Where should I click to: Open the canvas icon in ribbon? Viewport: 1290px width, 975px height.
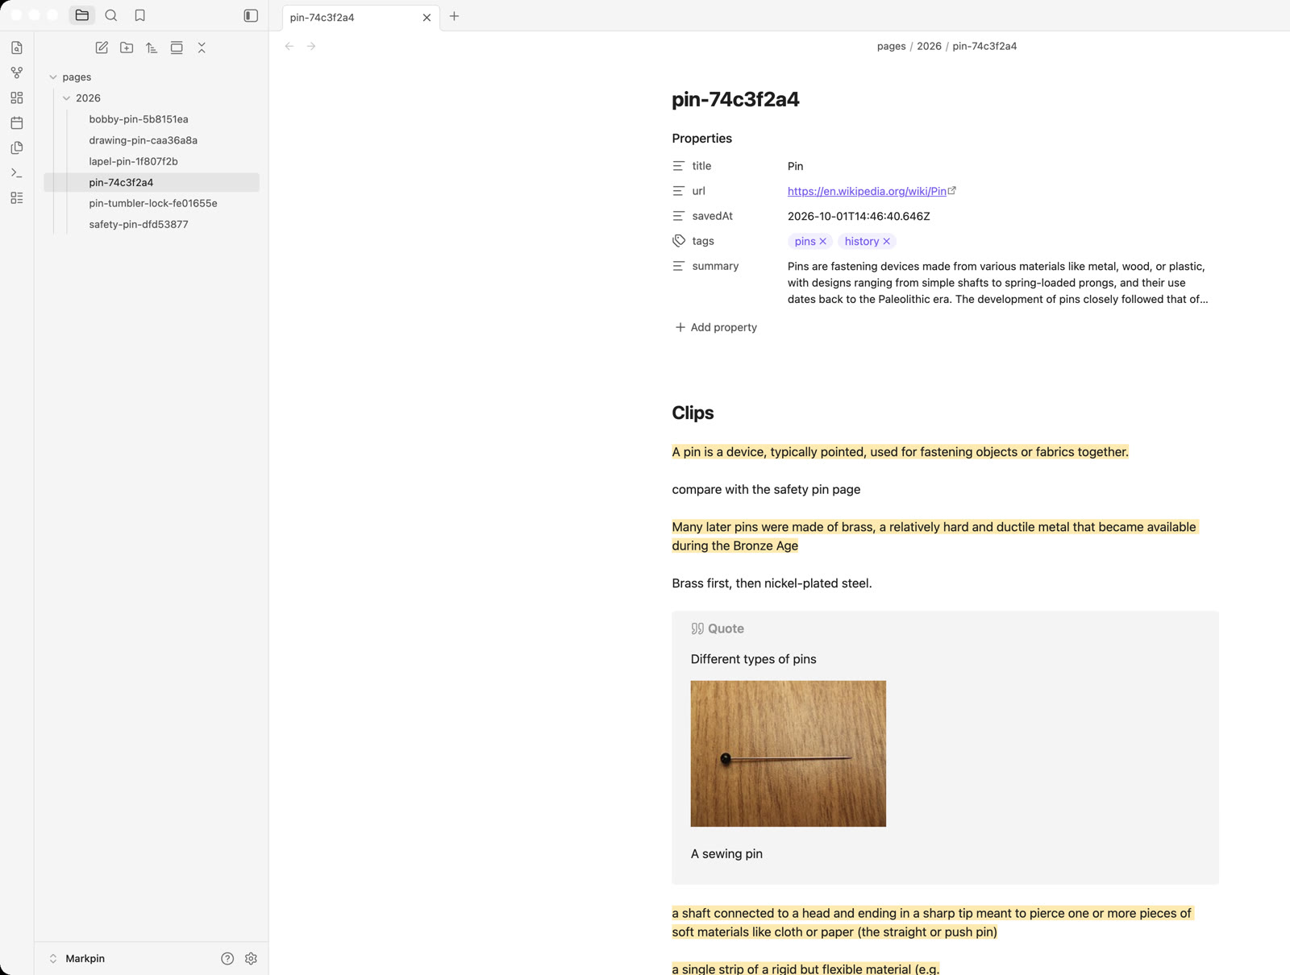(17, 97)
